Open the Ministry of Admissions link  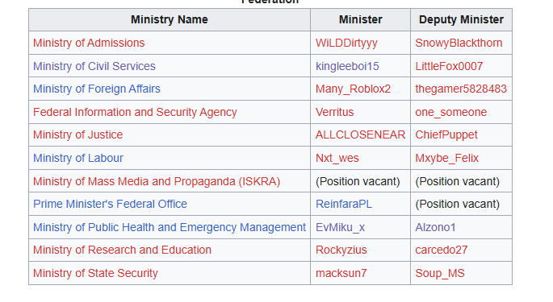coord(89,43)
